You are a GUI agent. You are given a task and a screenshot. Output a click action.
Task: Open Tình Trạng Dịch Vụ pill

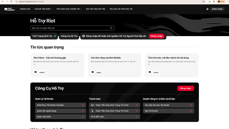[x=44, y=36]
